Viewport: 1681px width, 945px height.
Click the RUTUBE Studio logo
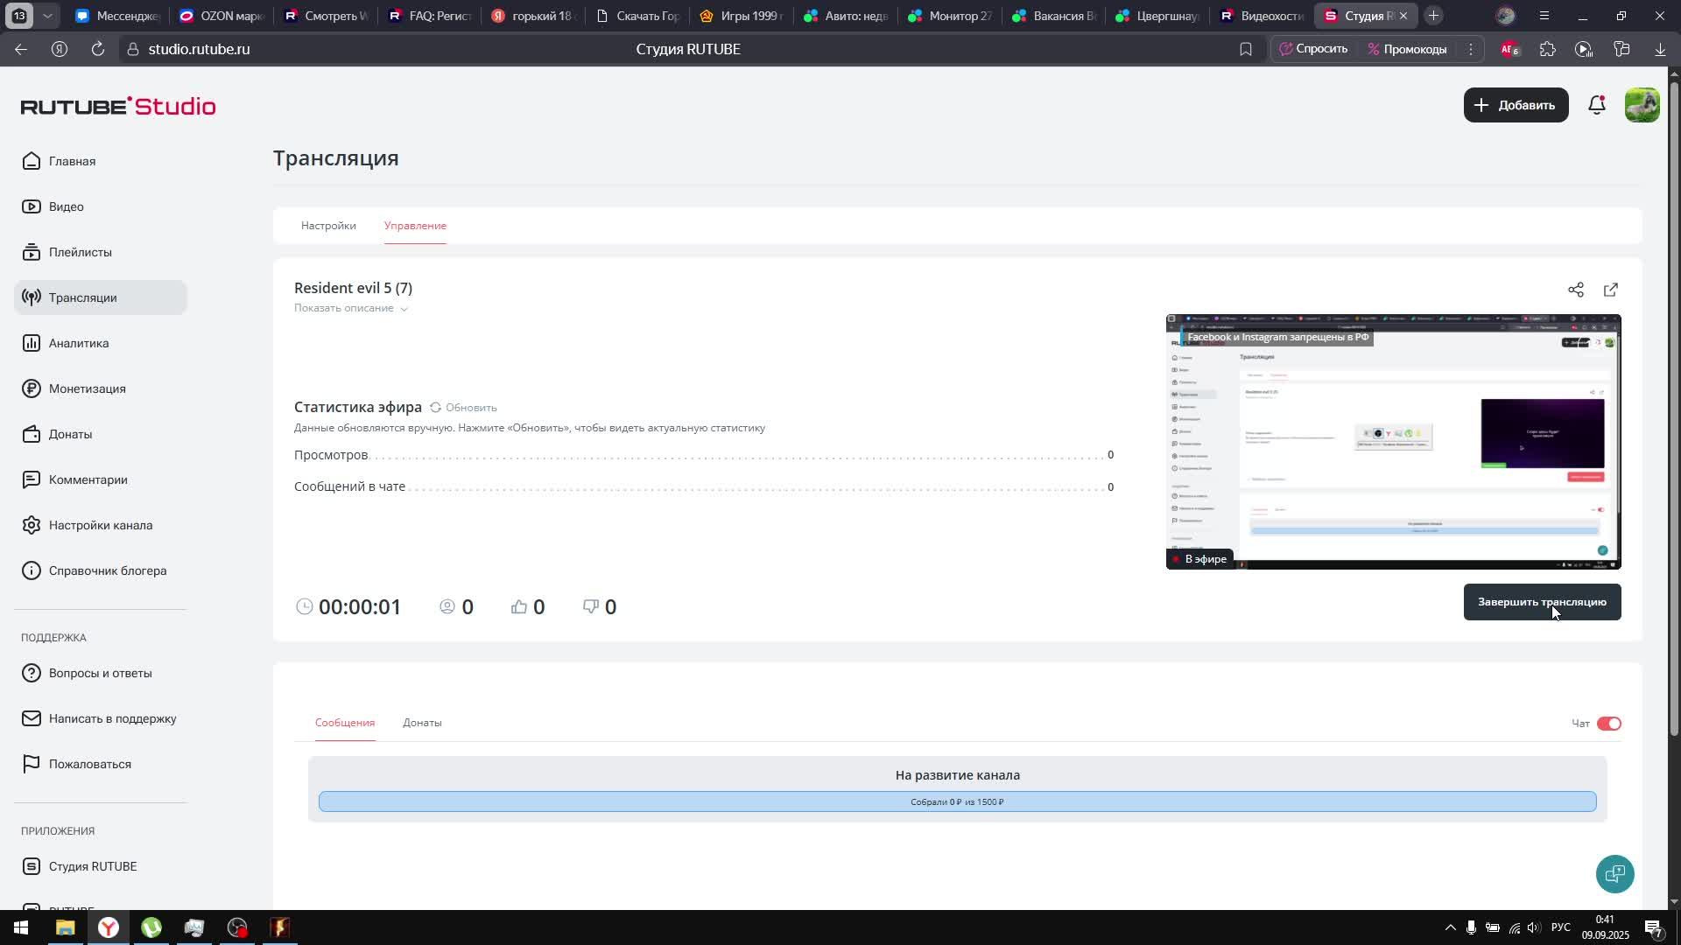(x=118, y=106)
